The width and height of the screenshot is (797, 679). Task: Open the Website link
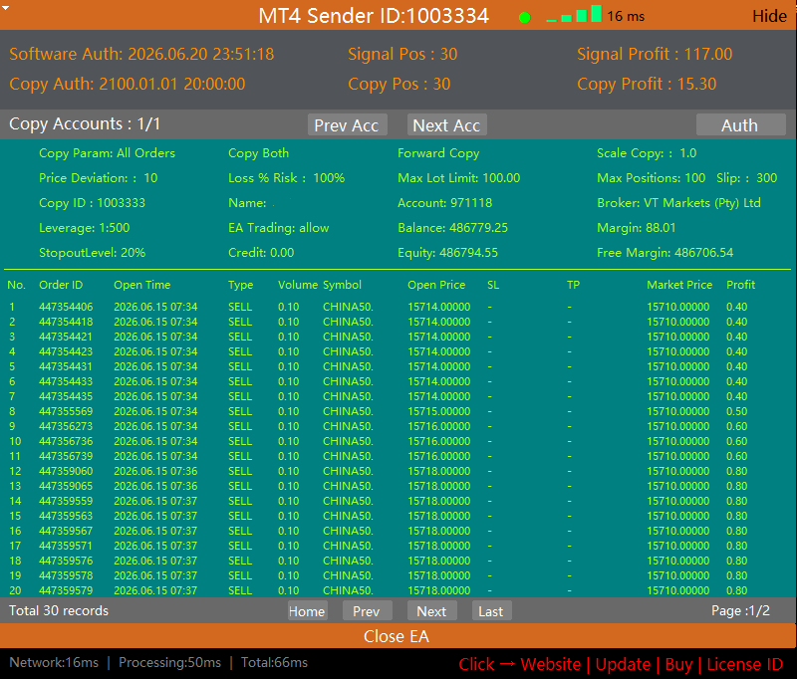[x=551, y=664]
